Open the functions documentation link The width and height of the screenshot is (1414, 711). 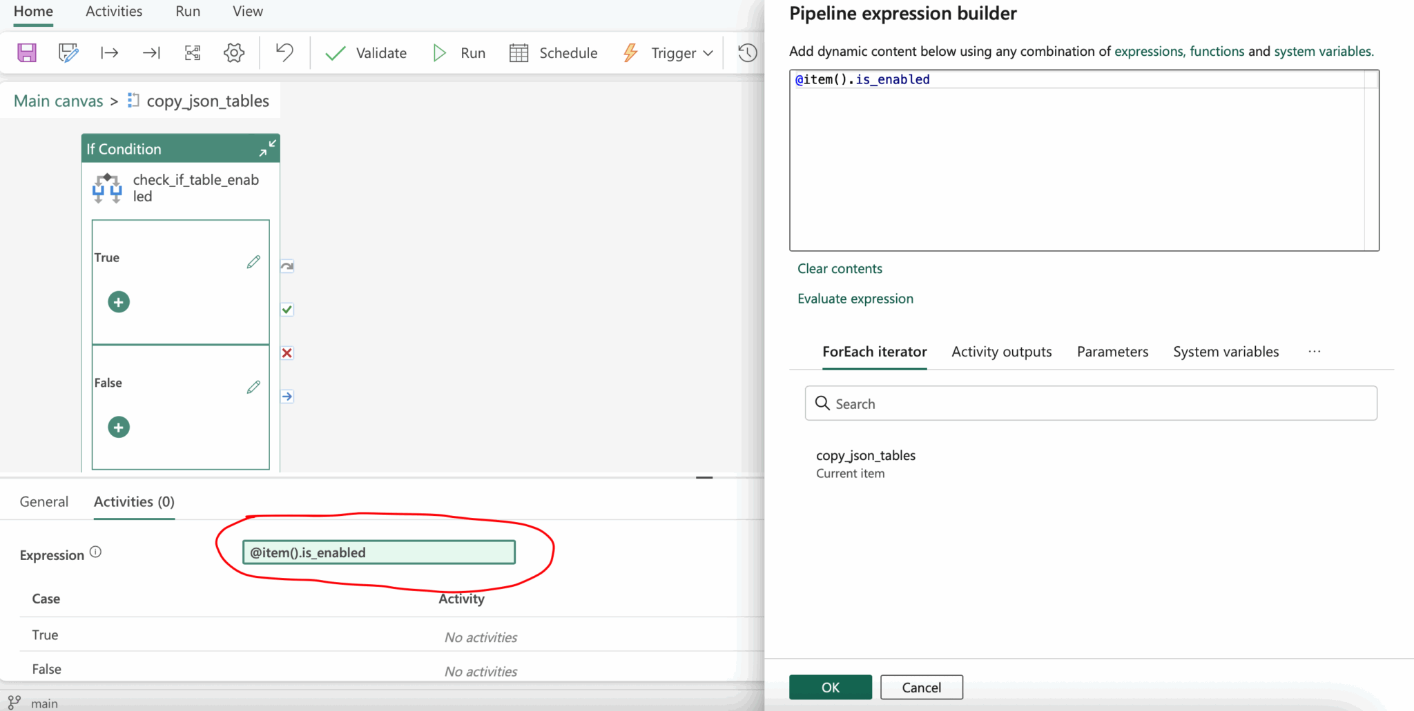click(x=1217, y=52)
